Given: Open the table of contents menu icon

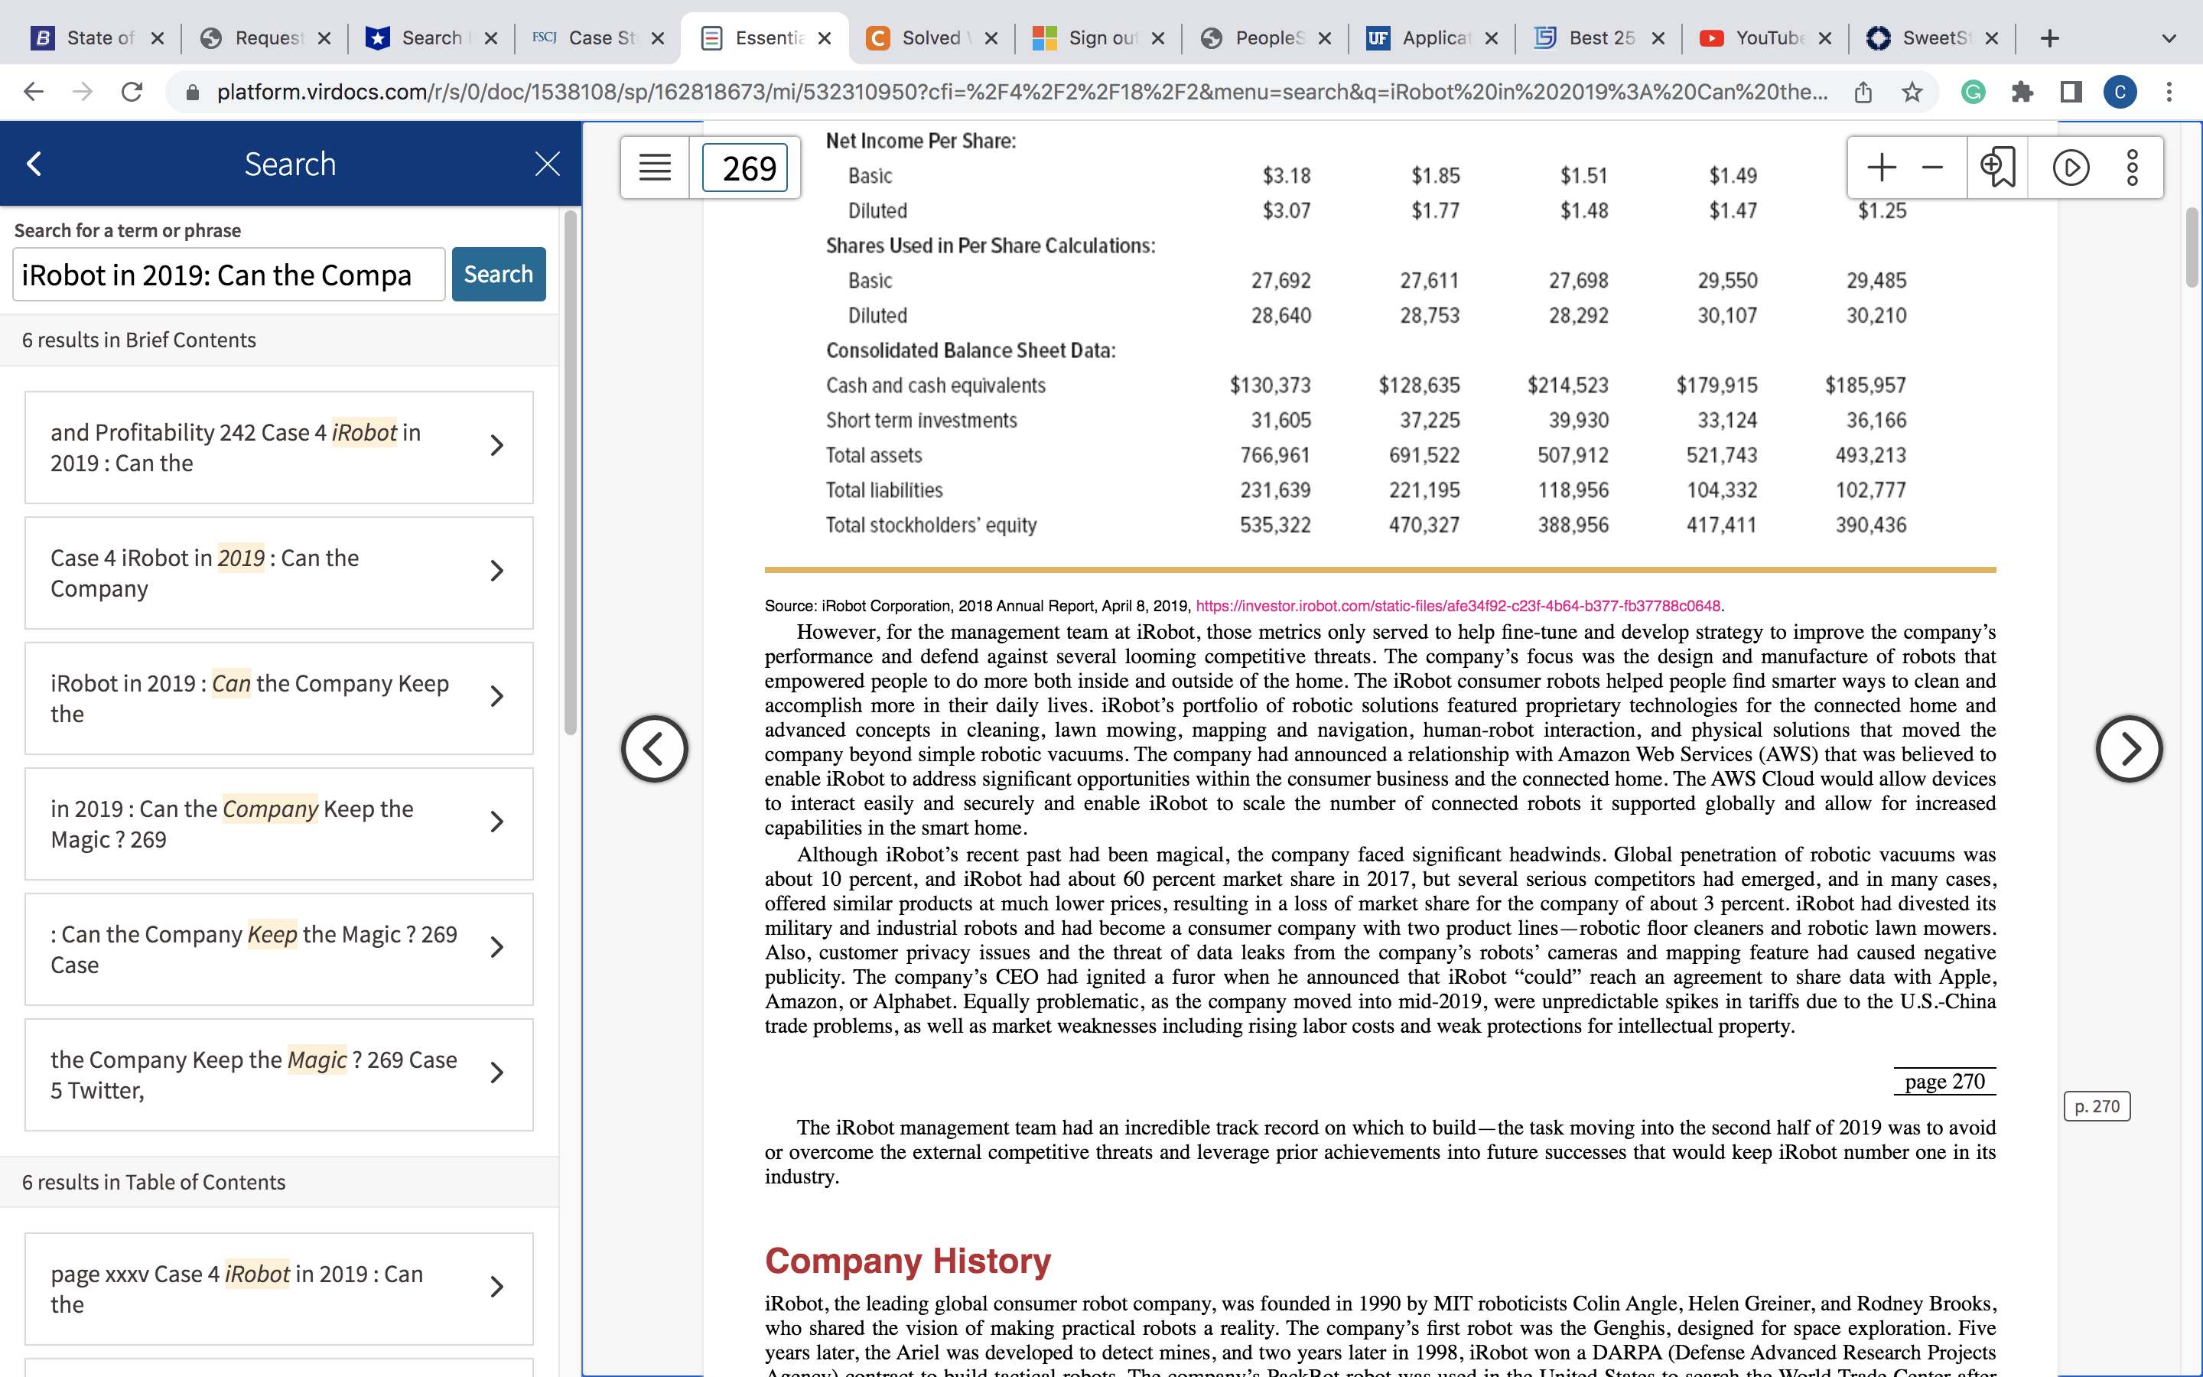Looking at the screenshot, I should click(655, 168).
